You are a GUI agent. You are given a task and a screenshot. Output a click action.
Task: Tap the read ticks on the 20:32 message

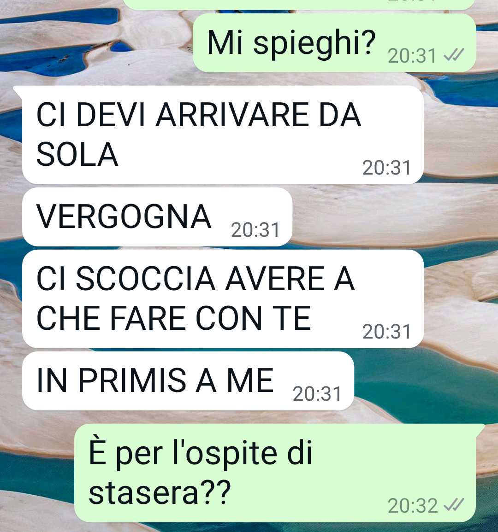(454, 505)
